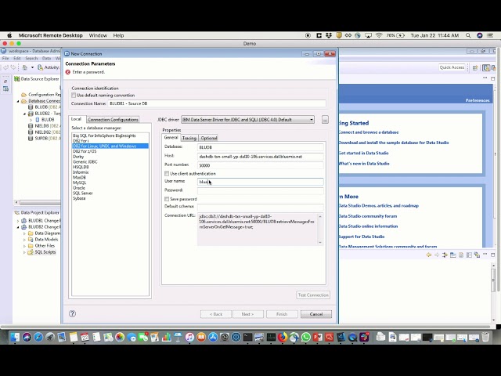The image size is (501, 376).
Task: Click the Finish button
Action: (x=282, y=314)
